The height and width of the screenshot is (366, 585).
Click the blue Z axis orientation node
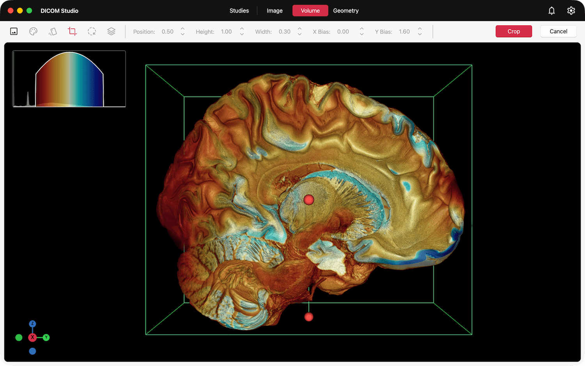[32, 324]
